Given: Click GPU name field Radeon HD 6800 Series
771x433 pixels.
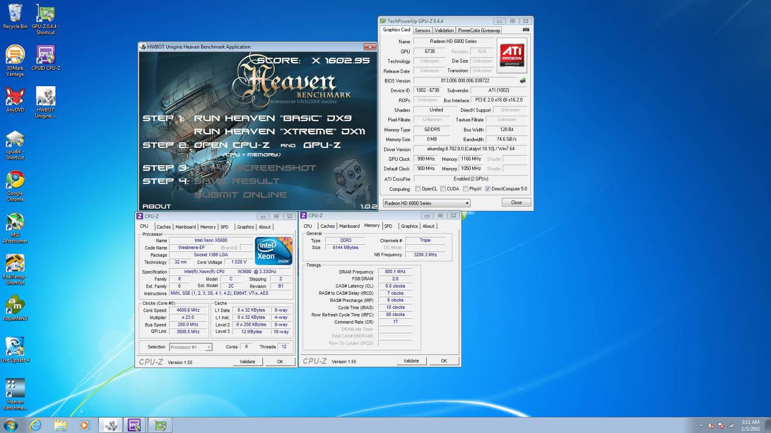Looking at the screenshot, I should (453, 41).
